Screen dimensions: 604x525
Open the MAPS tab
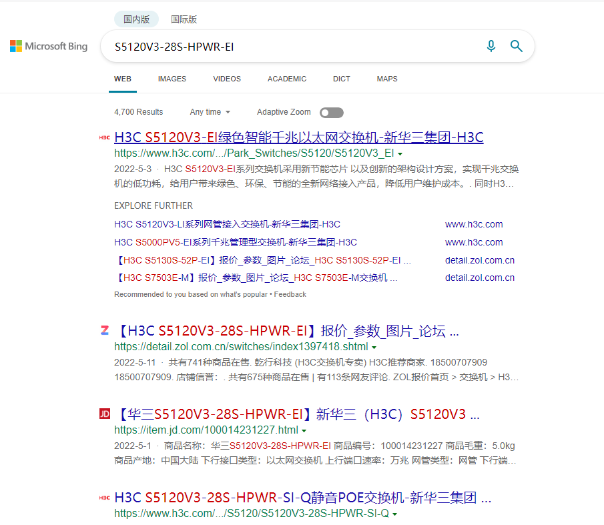coord(386,79)
